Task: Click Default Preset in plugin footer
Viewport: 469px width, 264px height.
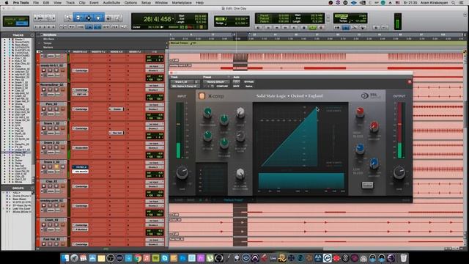Action: point(233,200)
